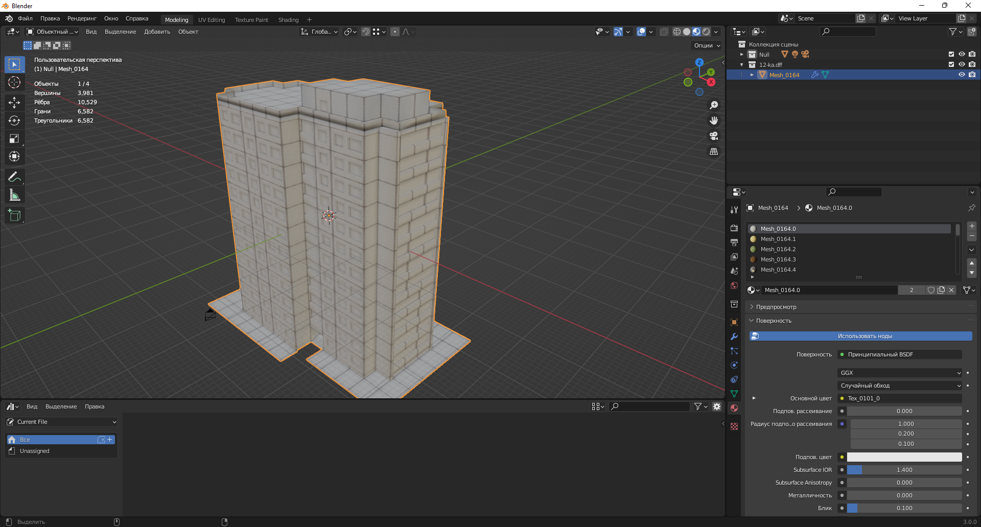Open the Render properties tab
This screenshot has height=527, width=981.
tap(734, 228)
